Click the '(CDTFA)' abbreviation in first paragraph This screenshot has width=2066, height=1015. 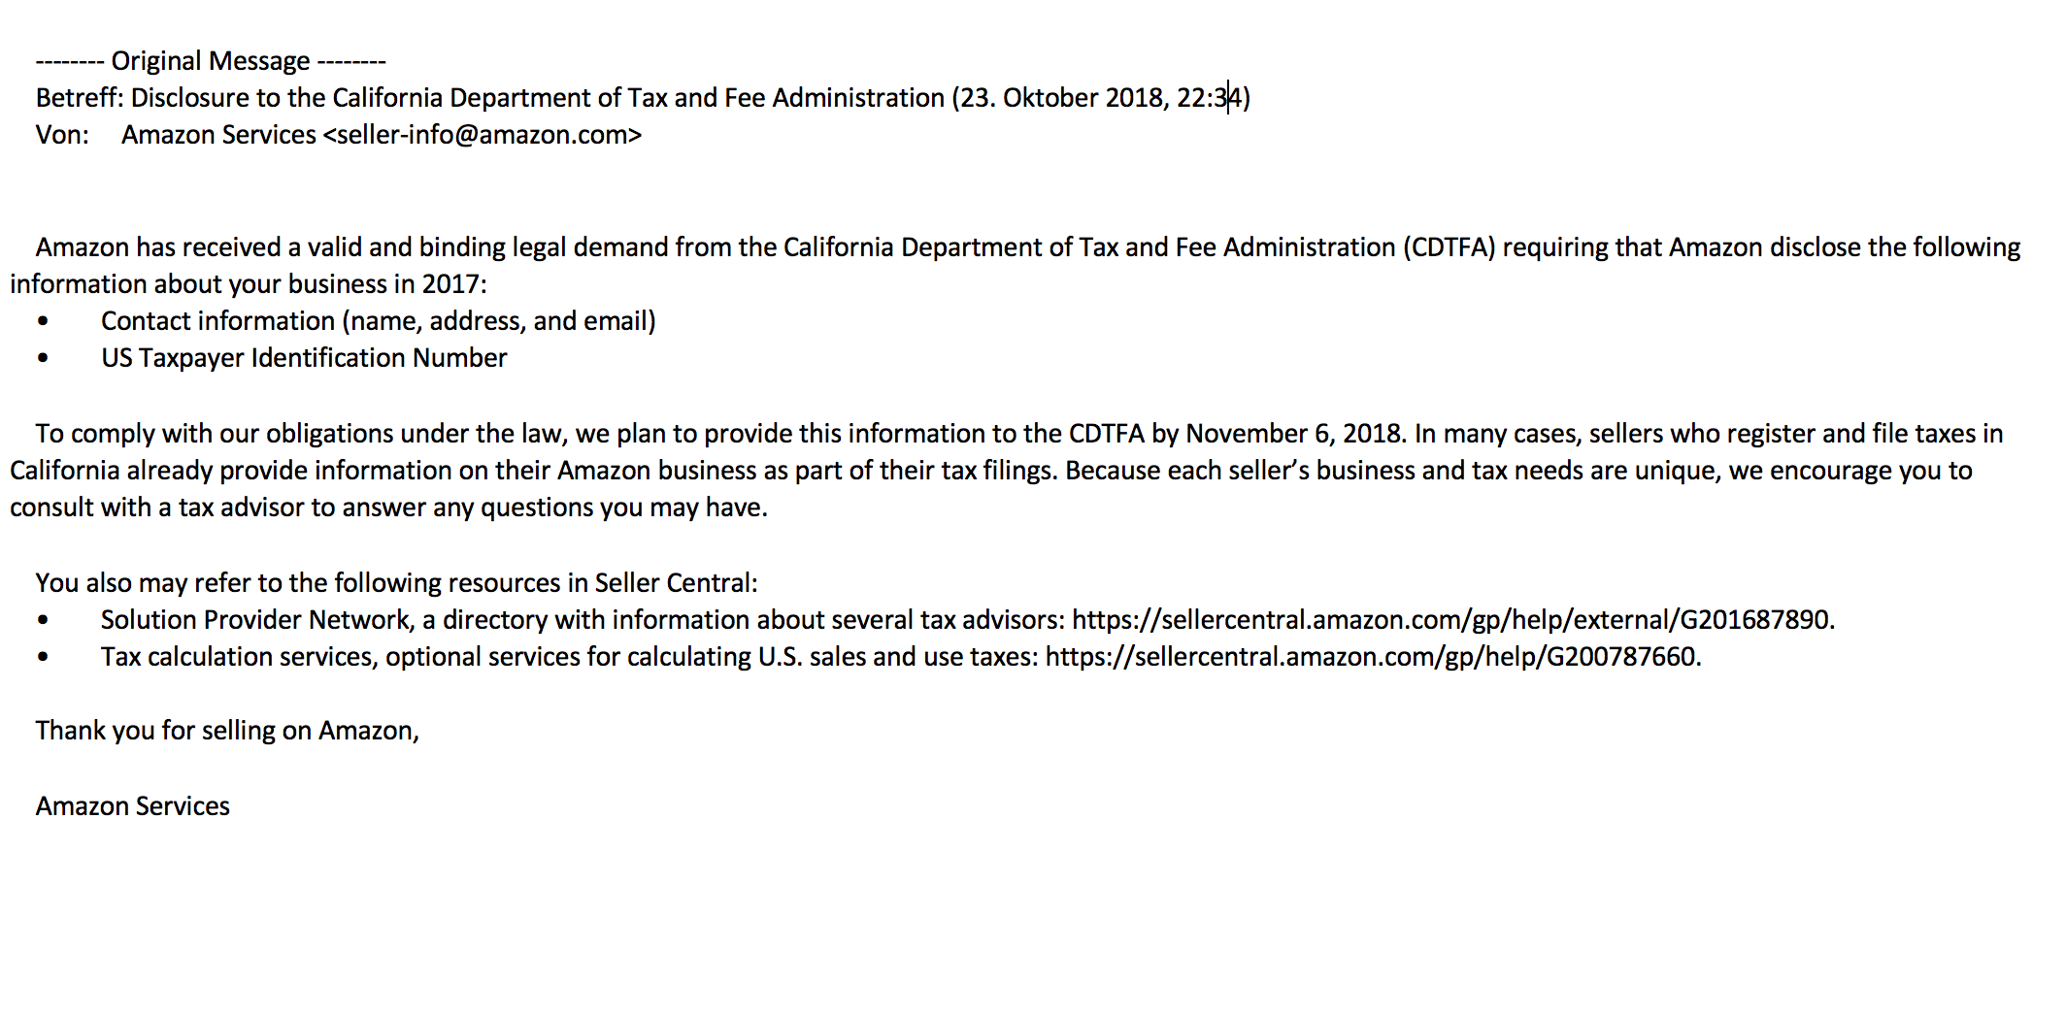click(x=1450, y=247)
